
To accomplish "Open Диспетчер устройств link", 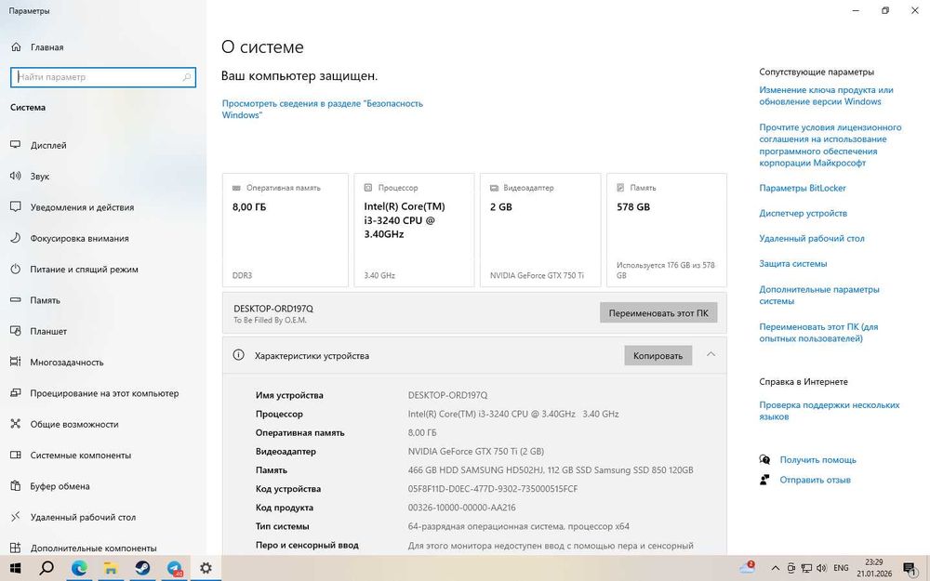I will pyautogui.click(x=804, y=214).
